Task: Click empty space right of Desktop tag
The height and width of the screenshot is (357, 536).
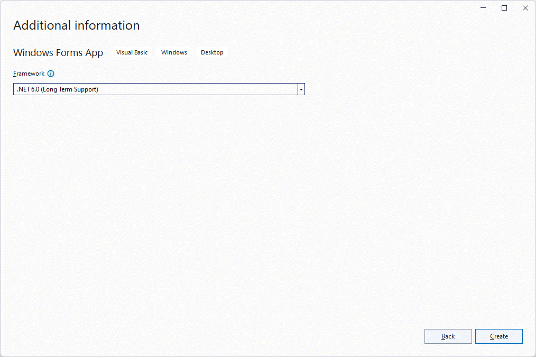Action: [344, 52]
